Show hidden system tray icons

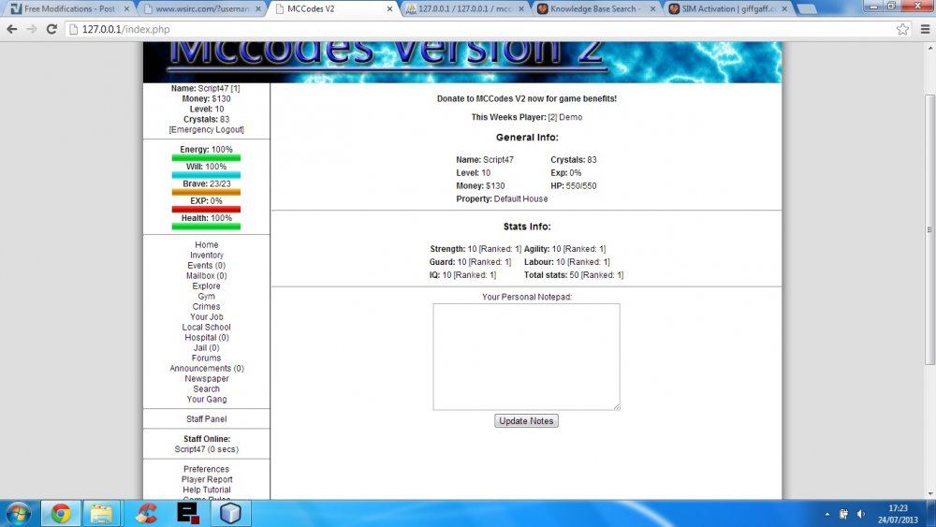click(828, 514)
